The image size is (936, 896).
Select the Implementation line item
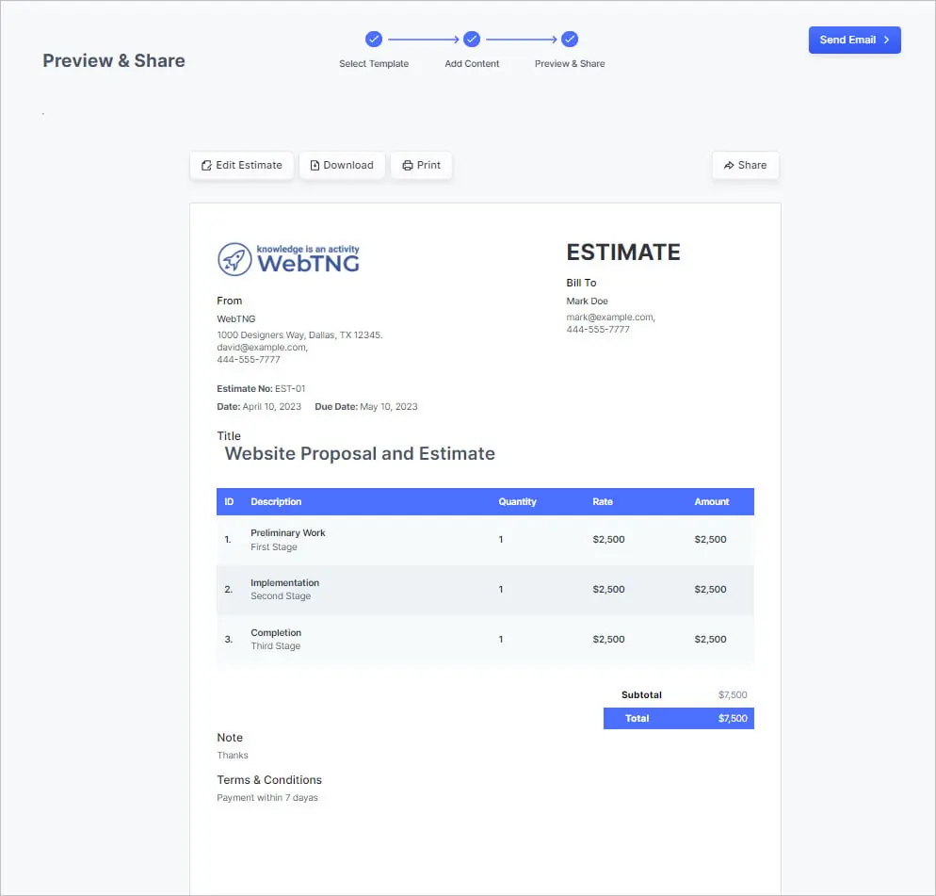[x=484, y=589]
